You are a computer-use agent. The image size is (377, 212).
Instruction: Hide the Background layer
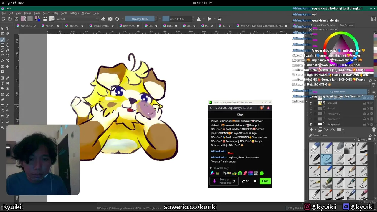coord(311,124)
